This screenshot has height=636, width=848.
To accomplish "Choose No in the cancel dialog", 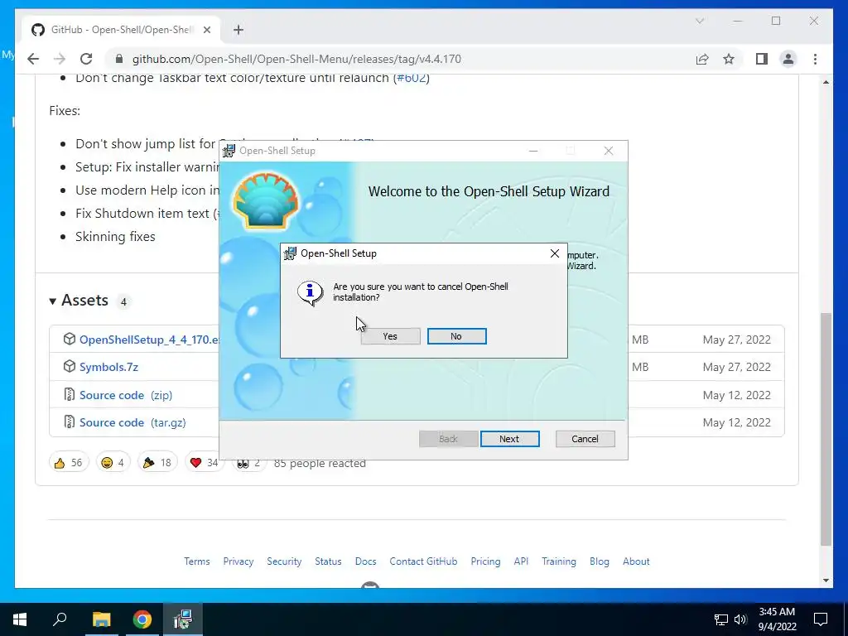I will (456, 336).
